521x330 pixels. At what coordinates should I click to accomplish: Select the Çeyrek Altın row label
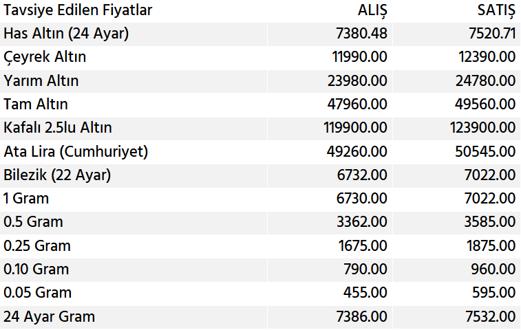pos(45,57)
